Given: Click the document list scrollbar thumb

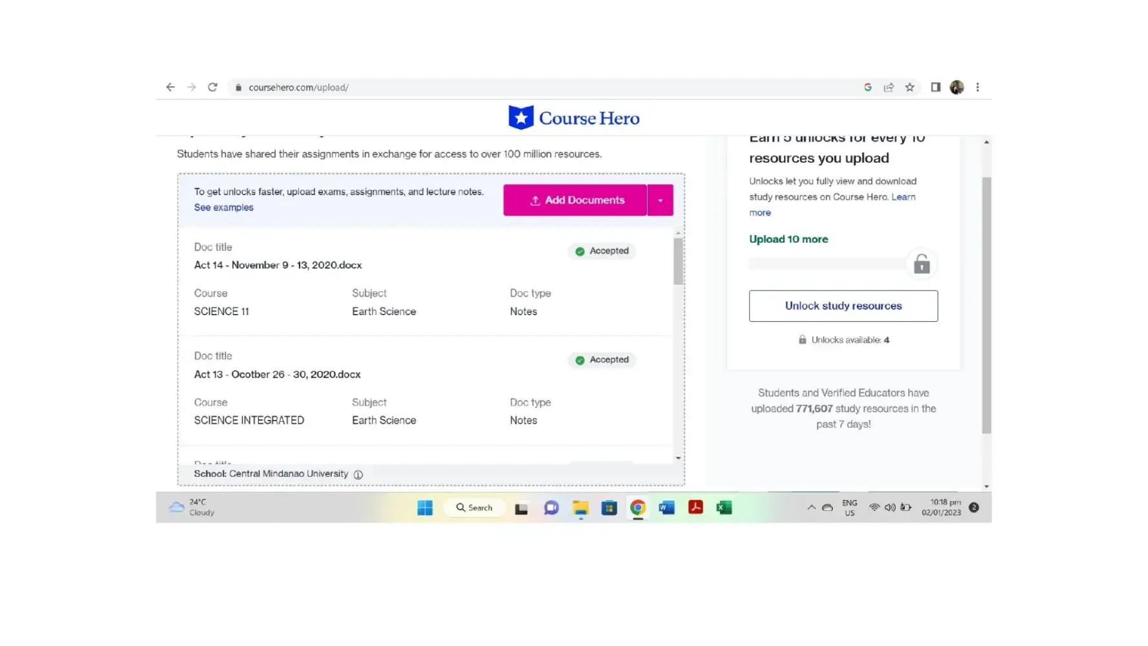Looking at the screenshot, I should (678, 261).
